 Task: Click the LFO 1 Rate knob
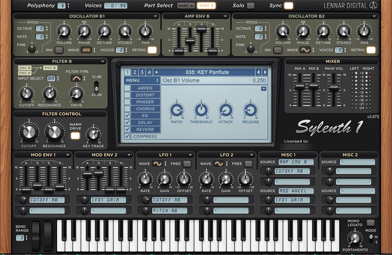(145, 179)
